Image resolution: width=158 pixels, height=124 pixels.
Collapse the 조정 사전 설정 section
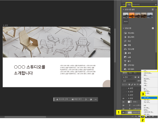coord(123,9)
